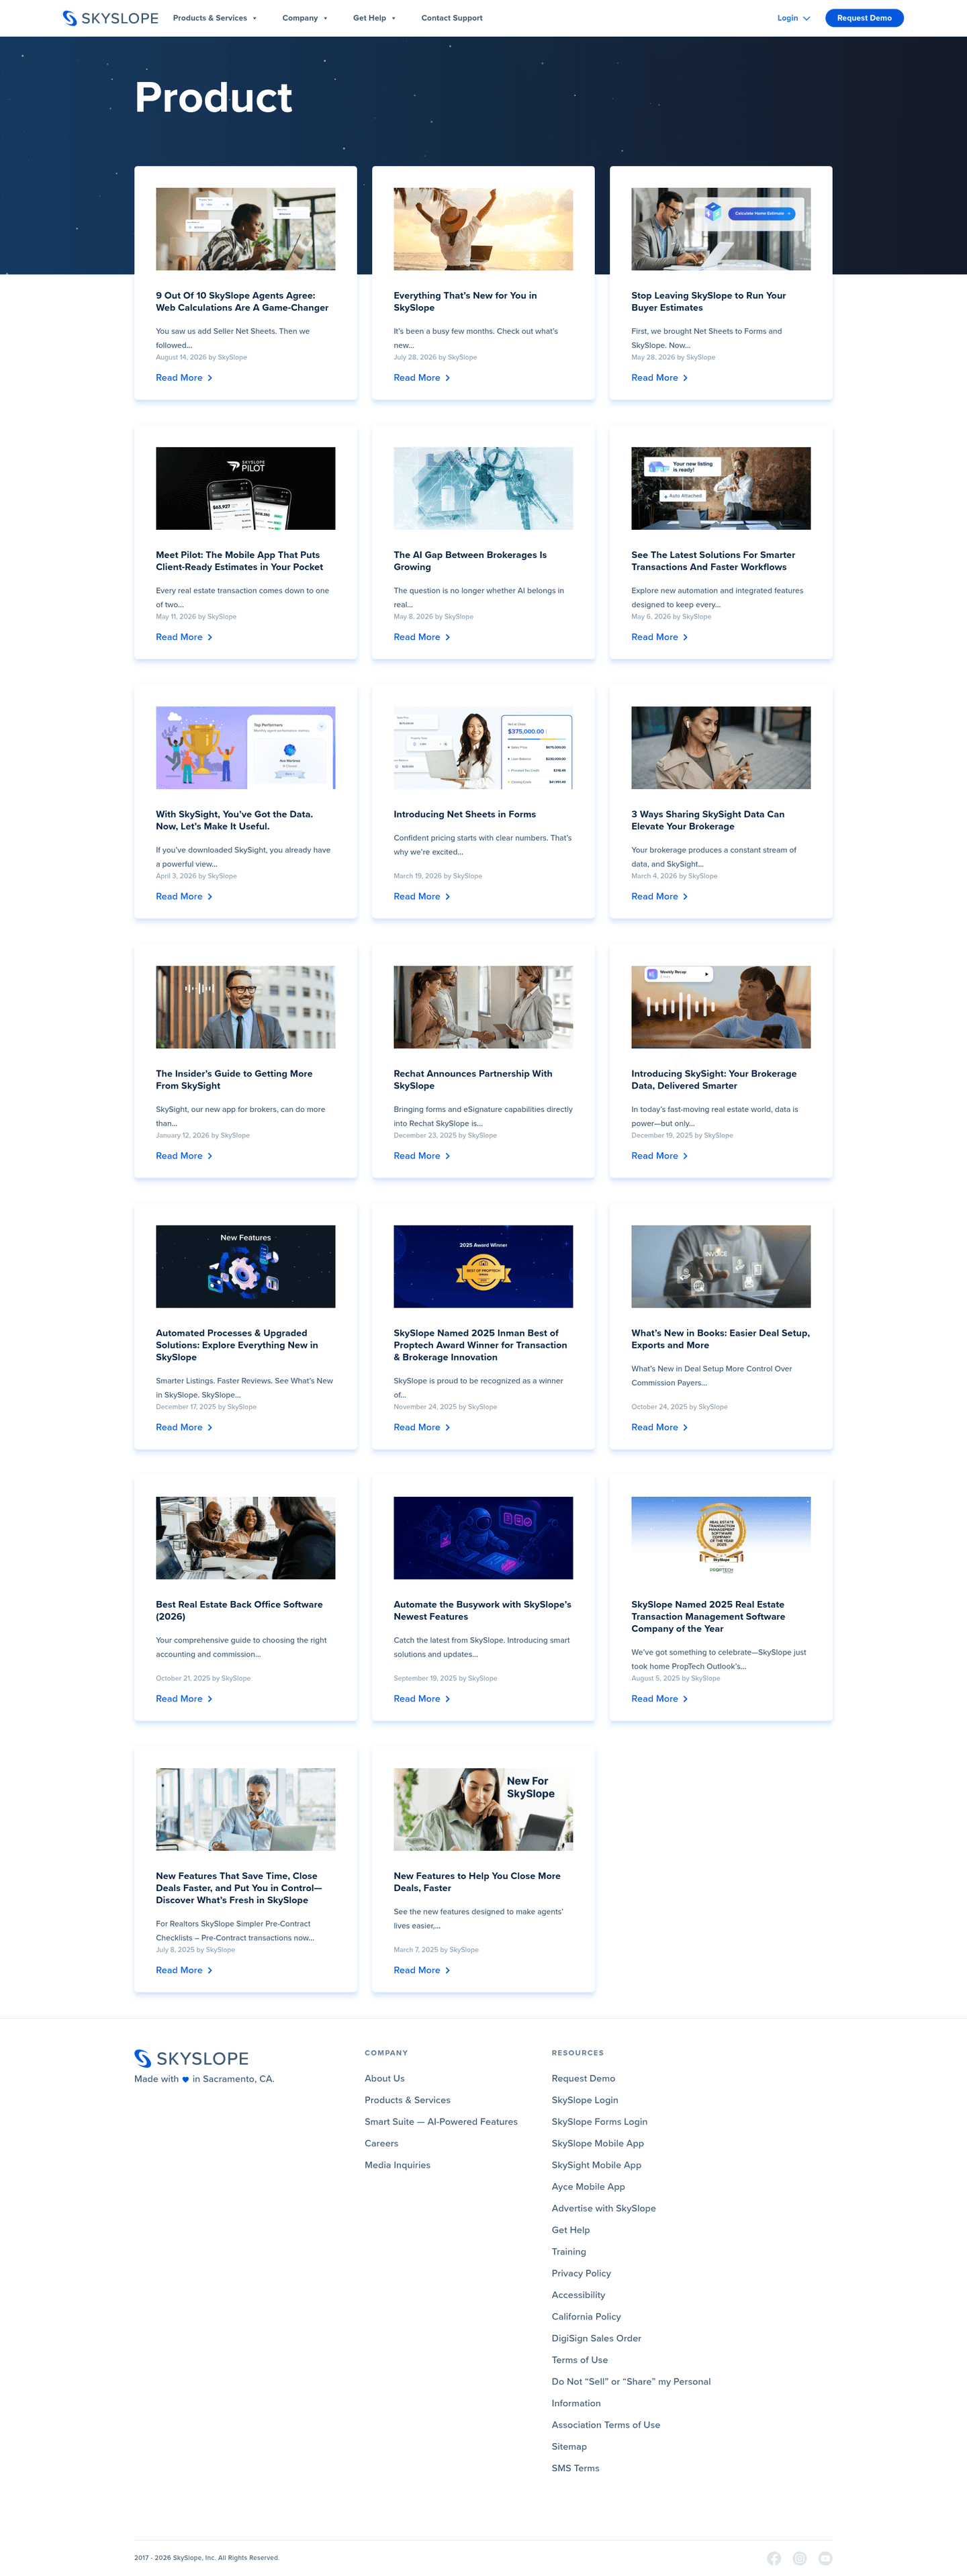The width and height of the screenshot is (967, 2576).
Task: Open Products & Services footer link
Action: click(407, 2100)
